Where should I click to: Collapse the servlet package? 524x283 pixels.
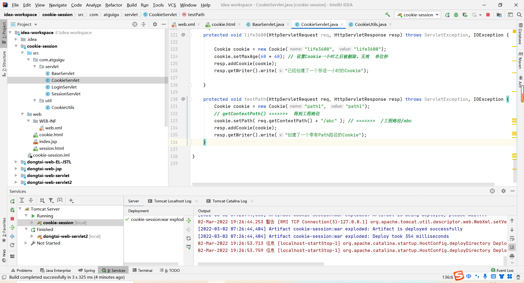35,66
